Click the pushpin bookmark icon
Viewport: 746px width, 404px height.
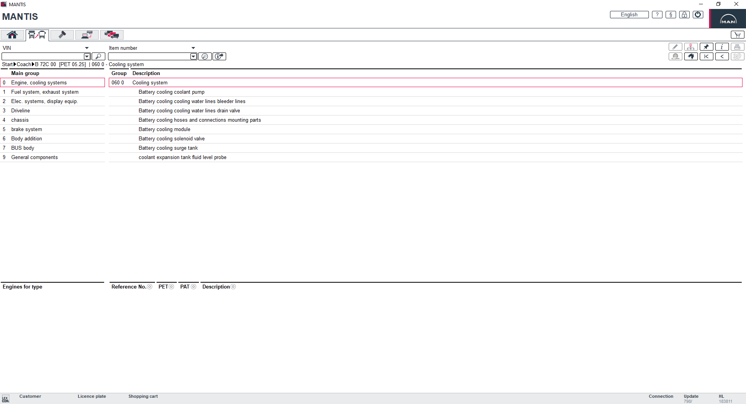(x=706, y=47)
